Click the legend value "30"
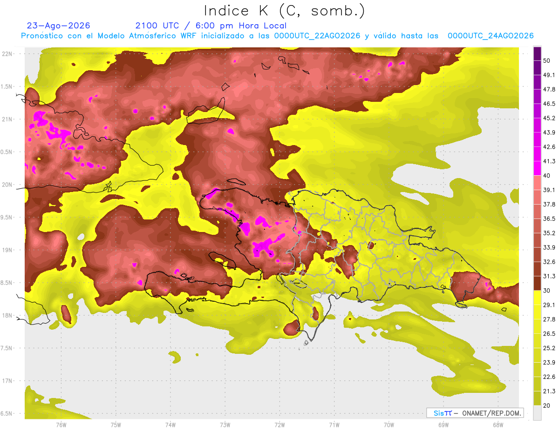Image resolution: width=559 pixels, height=431 pixels. tap(547, 291)
